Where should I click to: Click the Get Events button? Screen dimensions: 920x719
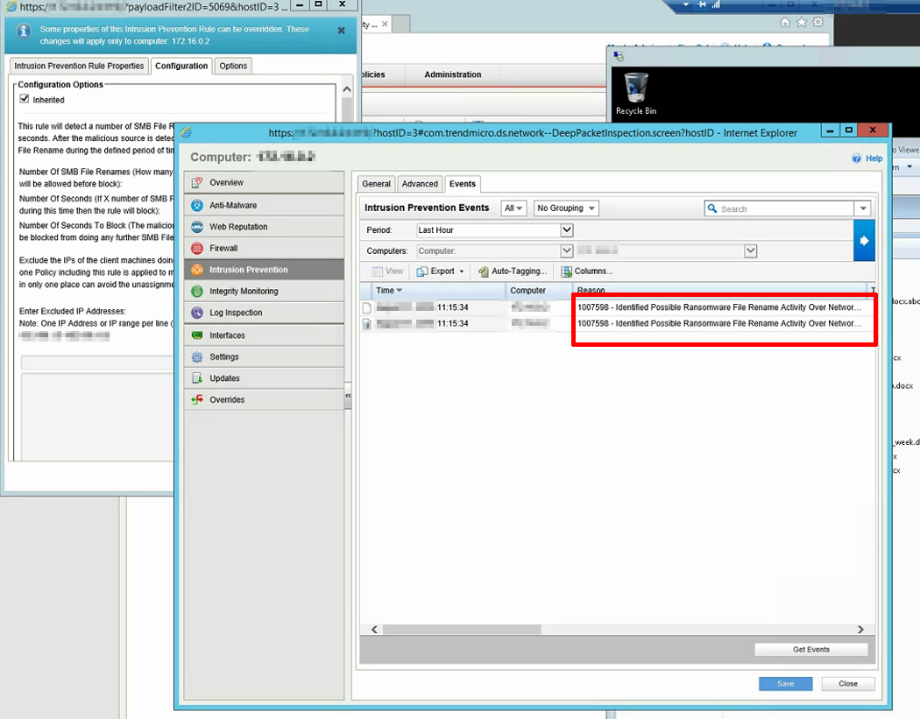[810, 650]
